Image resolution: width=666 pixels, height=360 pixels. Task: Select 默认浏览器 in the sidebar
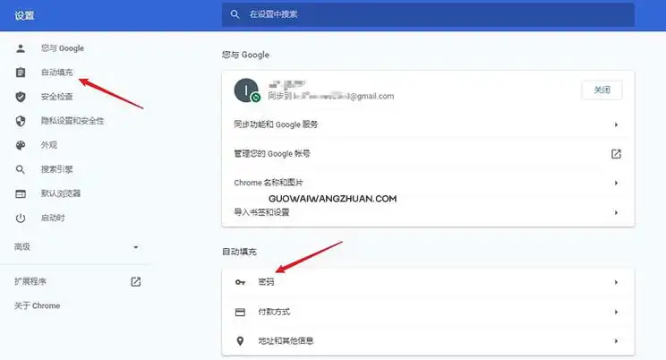point(61,193)
